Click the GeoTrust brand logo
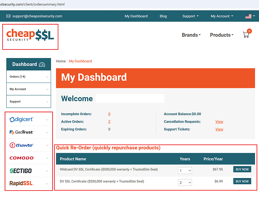 (x=22, y=132)
